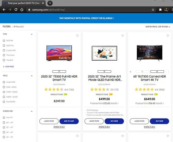The width and height of the screenshot is (173, 142).
Task: Open Where To Buy for RU7300 TV
Action: click(149, 127)
